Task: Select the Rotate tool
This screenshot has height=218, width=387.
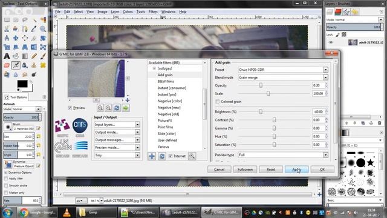Action: (x=43, y=38)
